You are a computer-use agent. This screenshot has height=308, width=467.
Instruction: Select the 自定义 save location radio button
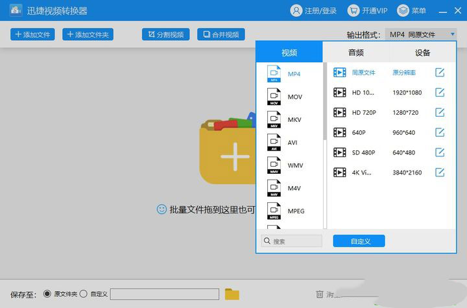pyautogui.click(x=83, y=294)
